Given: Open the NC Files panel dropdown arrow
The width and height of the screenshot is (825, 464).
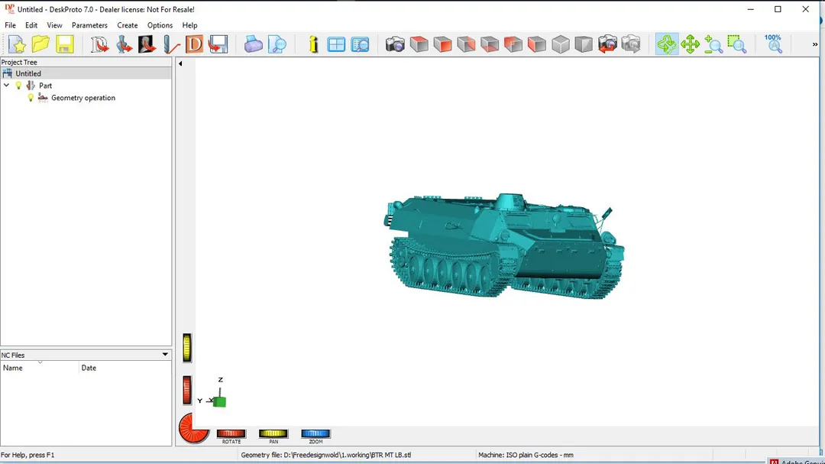Looking at the screenshot, I should click(165, 355).
